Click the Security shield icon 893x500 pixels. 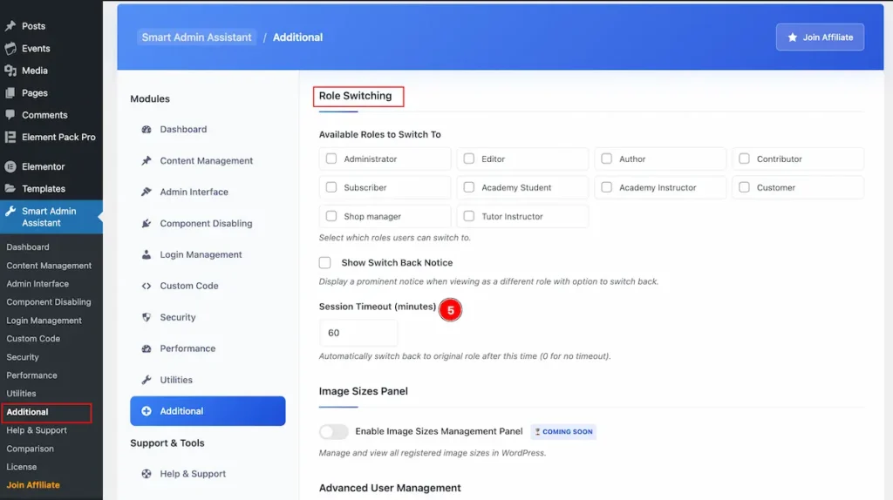147,317
